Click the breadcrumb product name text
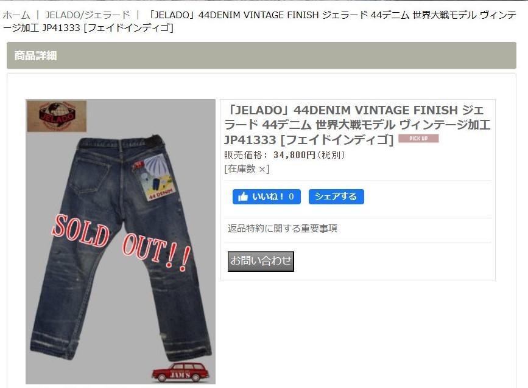Screen dimensions: 528x388 [x=259, y=21]
